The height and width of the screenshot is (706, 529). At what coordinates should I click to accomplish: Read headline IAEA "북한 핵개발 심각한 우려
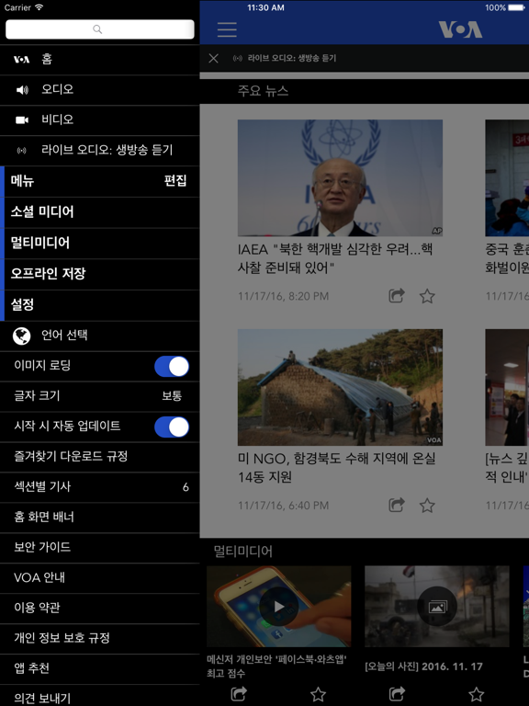click(x=335, y=258)
